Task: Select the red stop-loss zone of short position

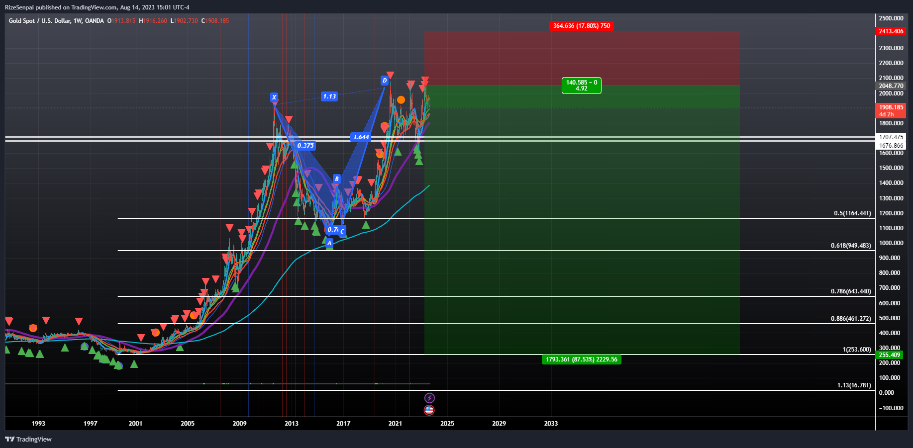Action: point(582,58)
